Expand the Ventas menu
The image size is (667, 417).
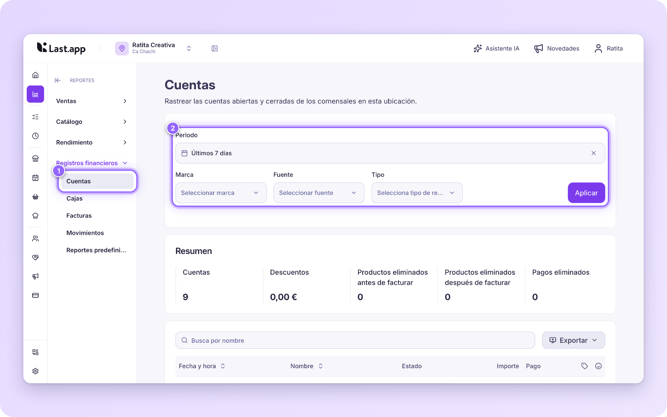pyautogui.click(x=92, y=101)
